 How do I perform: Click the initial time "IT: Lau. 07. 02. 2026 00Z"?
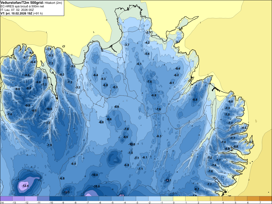[x=17, y=10]
